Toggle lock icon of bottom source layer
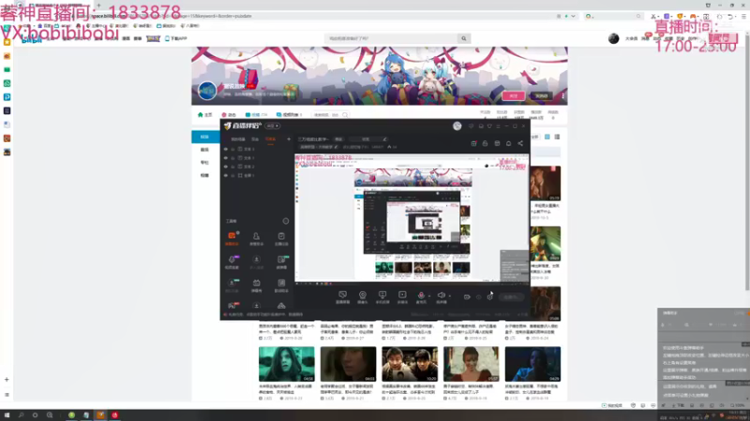The image size is (750, 421). 232,176
